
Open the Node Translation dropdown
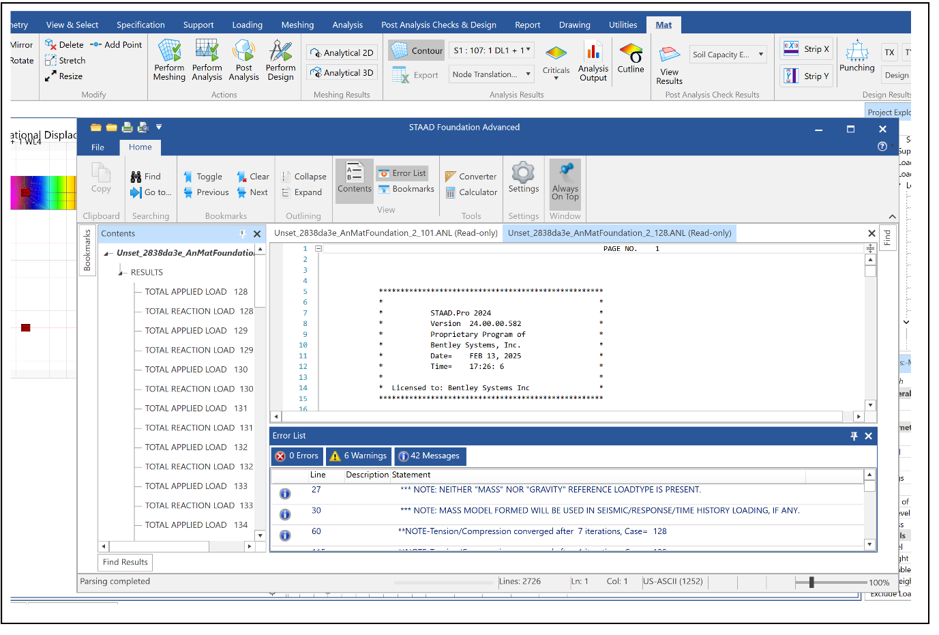(491, 74)
